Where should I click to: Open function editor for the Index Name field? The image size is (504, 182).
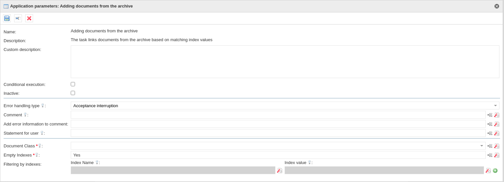coord(280,171)
